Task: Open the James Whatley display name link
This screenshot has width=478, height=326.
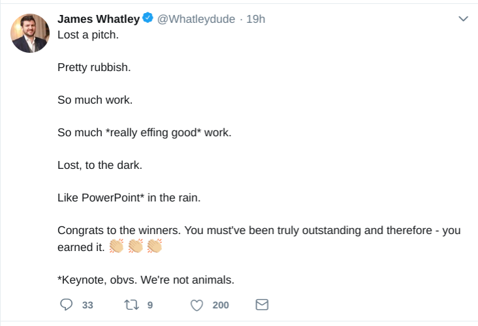Action: click(x=99, y=19)
